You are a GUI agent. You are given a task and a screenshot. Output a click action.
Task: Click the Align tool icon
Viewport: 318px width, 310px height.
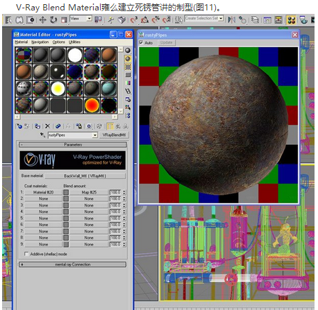tap(242, 20)
